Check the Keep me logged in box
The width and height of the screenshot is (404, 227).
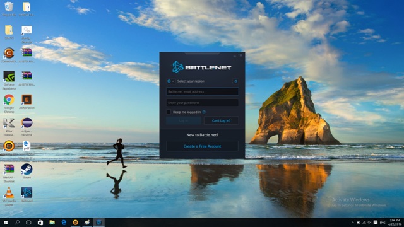(x=169, y=112)
